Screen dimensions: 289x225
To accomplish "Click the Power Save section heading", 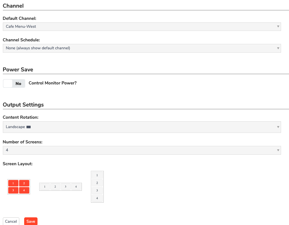I will [18, 70].
